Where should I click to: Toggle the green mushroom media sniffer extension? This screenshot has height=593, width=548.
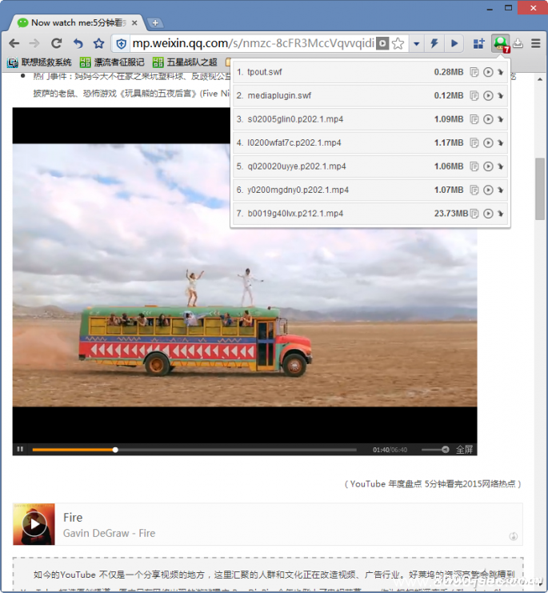click(x=501, y=43)
